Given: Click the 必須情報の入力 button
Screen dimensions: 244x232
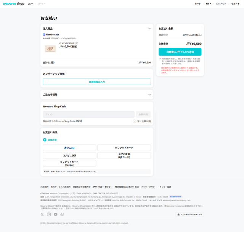Looking at the screenshot, I should [97, 82].
